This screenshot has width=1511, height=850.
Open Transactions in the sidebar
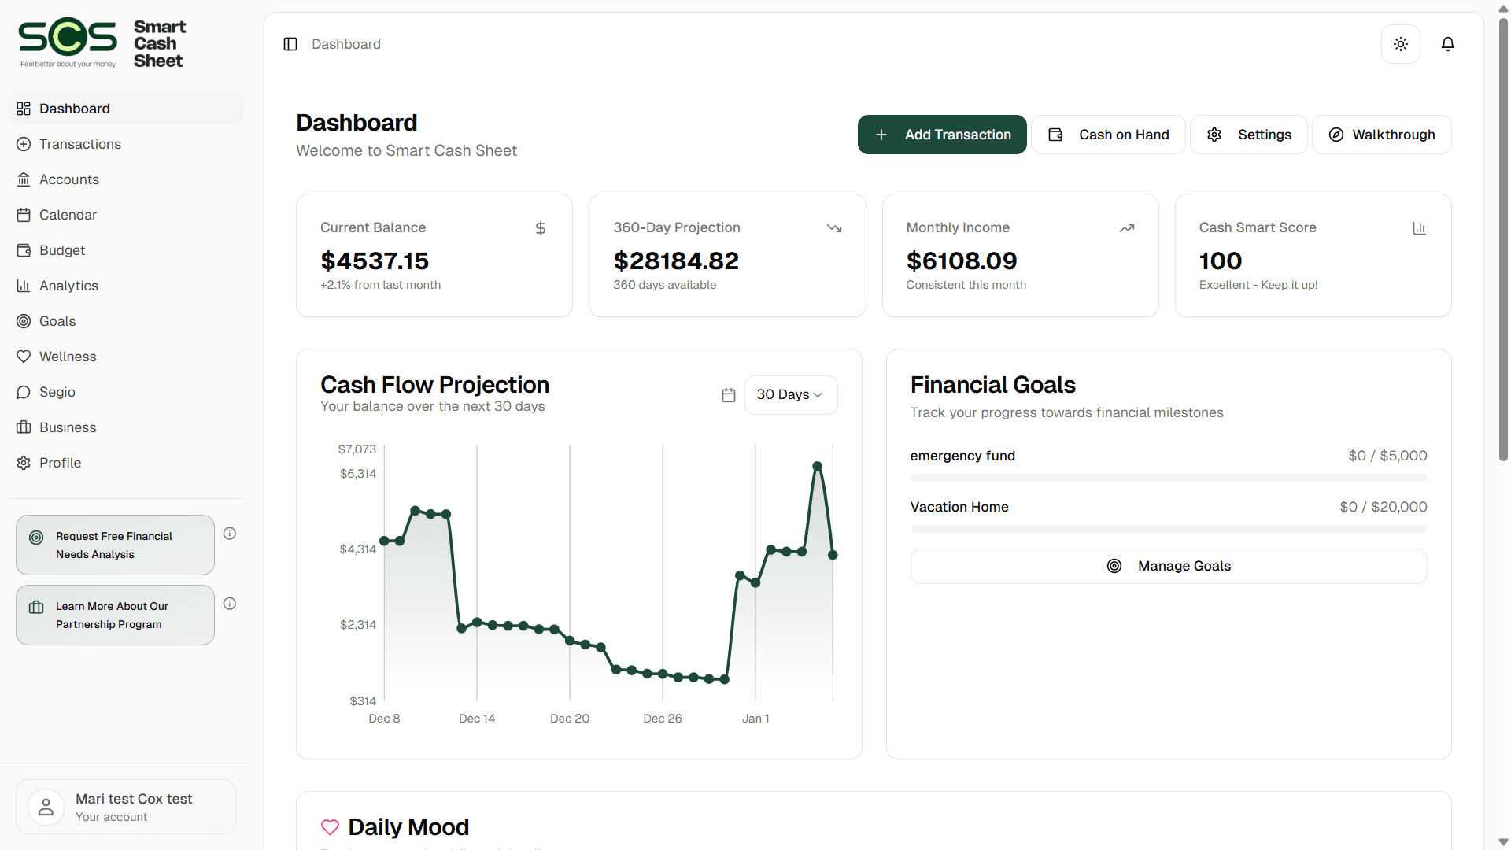[80, 144]
